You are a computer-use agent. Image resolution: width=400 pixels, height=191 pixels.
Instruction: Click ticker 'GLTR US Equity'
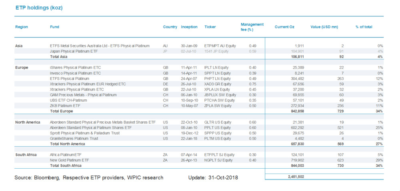tap(218, 122)
